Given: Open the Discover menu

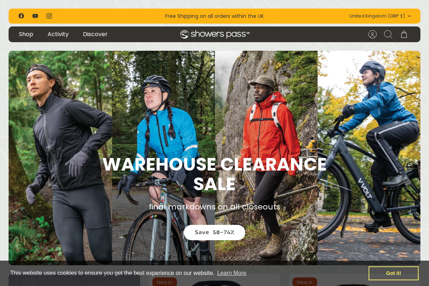Looking at the screenshot, I should [x=95, y=34].
